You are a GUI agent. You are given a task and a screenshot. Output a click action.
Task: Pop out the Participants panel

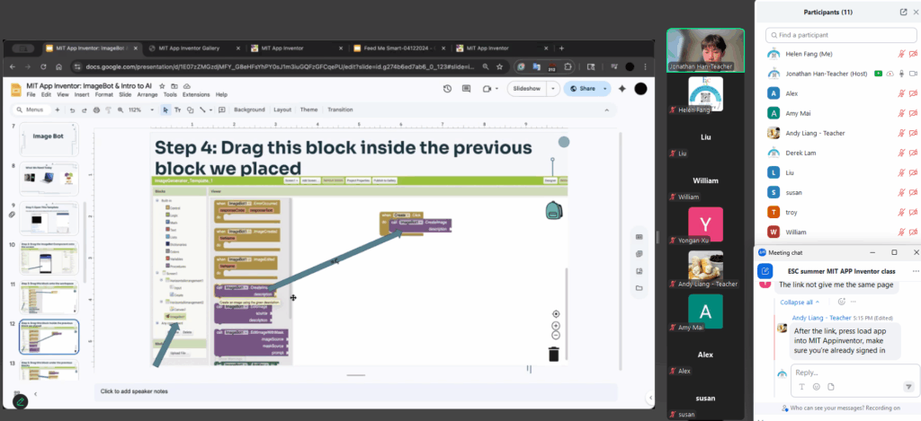(x=903, y=12)
